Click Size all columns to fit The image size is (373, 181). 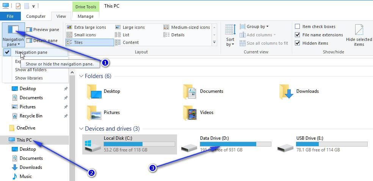264,43
